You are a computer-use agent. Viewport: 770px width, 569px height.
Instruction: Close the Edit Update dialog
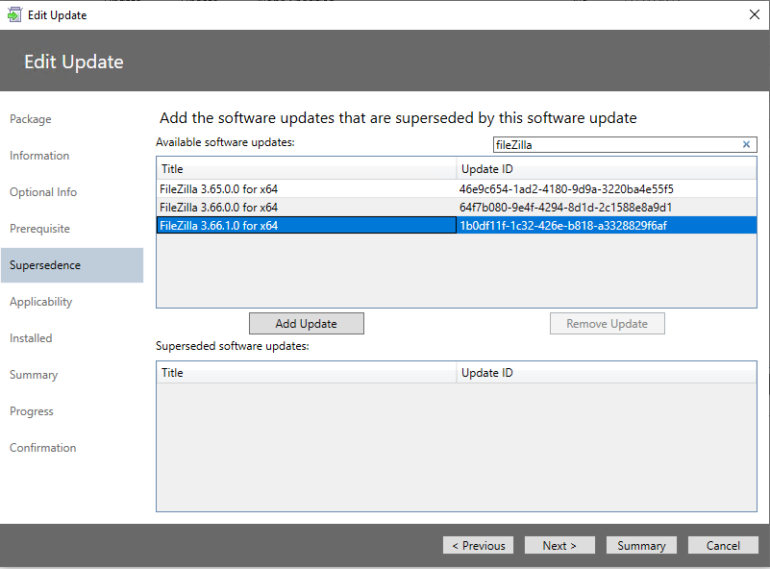point(755,14)
